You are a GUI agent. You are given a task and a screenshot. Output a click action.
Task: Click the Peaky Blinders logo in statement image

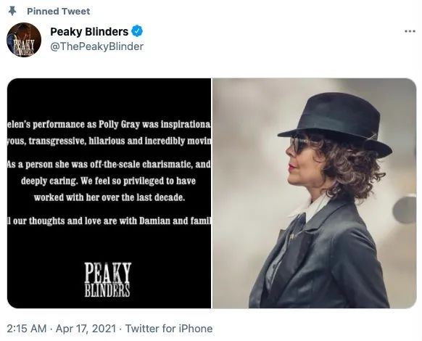[x=107, y=279]
